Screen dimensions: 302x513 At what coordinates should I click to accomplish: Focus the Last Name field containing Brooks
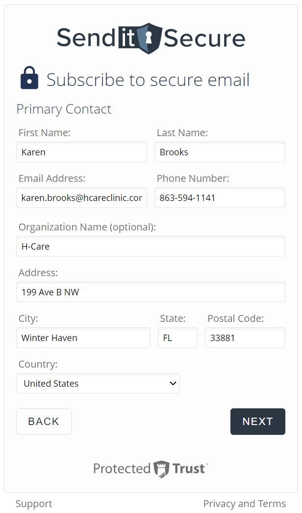pos(220,152)
